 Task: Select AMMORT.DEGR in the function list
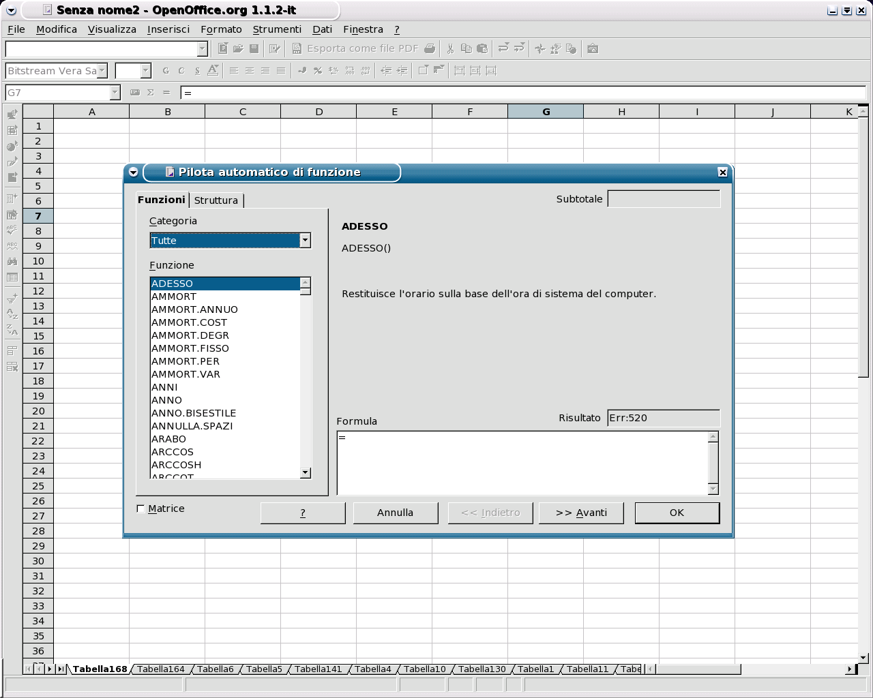tap(190, 335)
